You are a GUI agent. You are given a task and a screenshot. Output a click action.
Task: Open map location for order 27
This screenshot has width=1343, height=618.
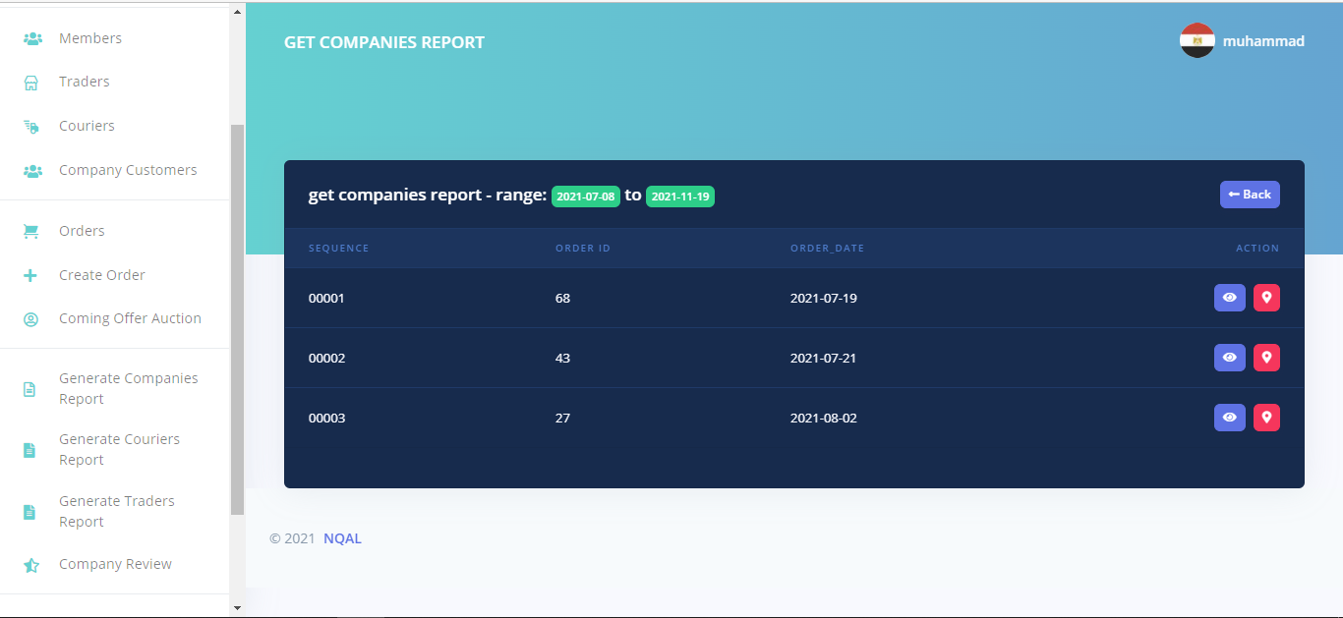1266,418
